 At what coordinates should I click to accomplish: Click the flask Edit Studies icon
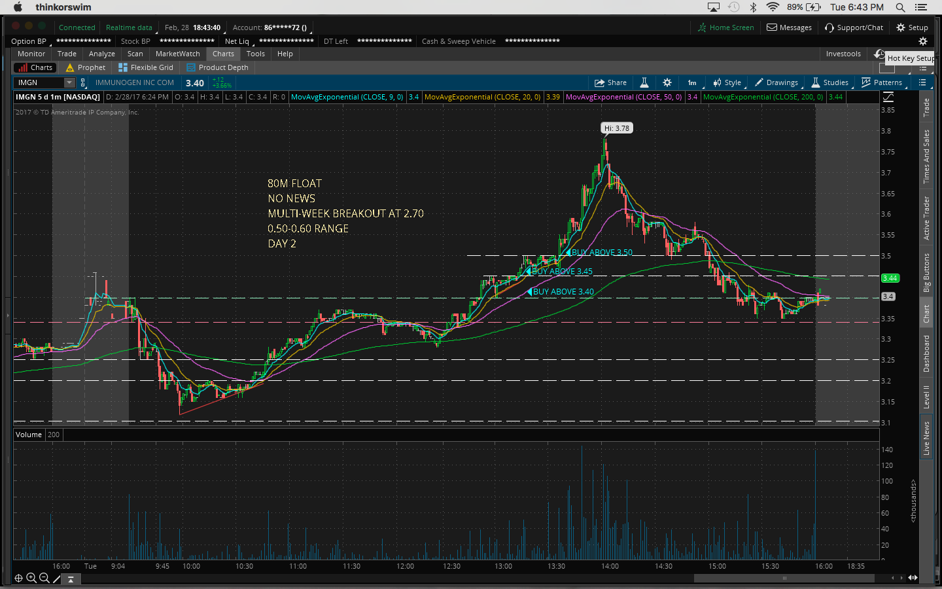tap(644, 82)
